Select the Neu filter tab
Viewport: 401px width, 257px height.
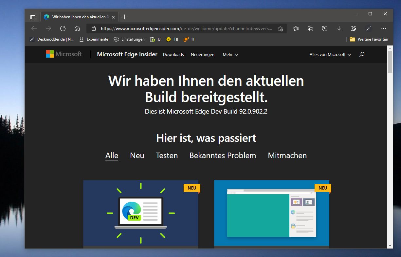click(137, 156)
